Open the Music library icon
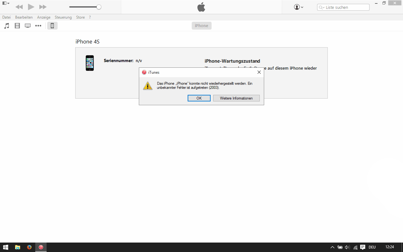The height and width of the screenshot is (252, 403). [x=7, y=26]
